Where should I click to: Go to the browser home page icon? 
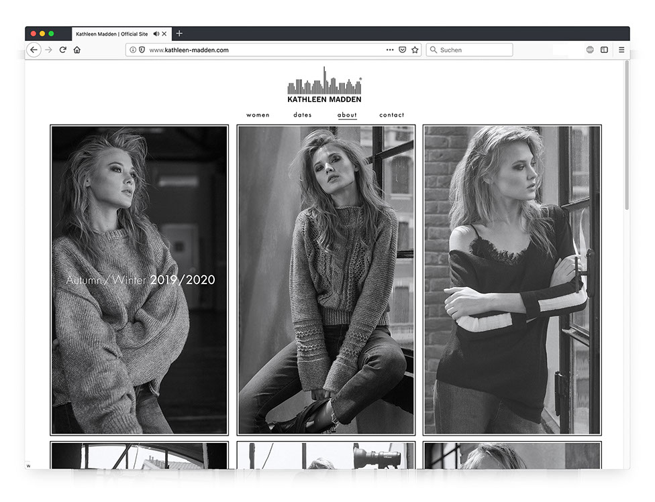(x=77, y=50)
